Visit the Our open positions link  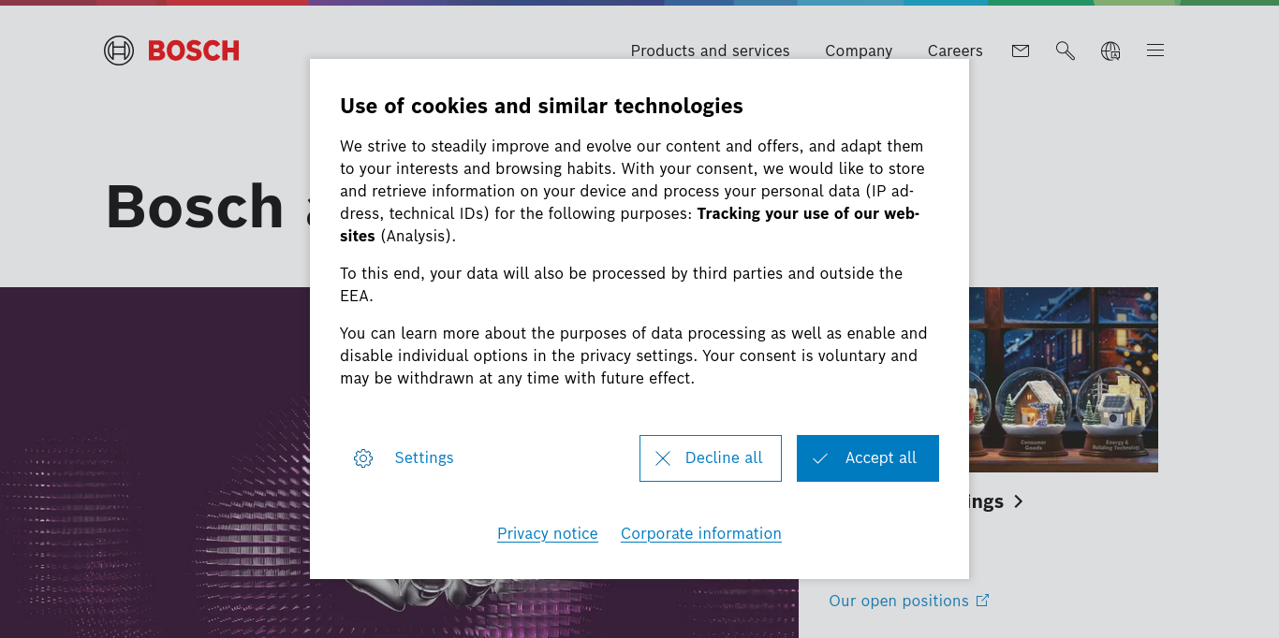tap(899, 601)
